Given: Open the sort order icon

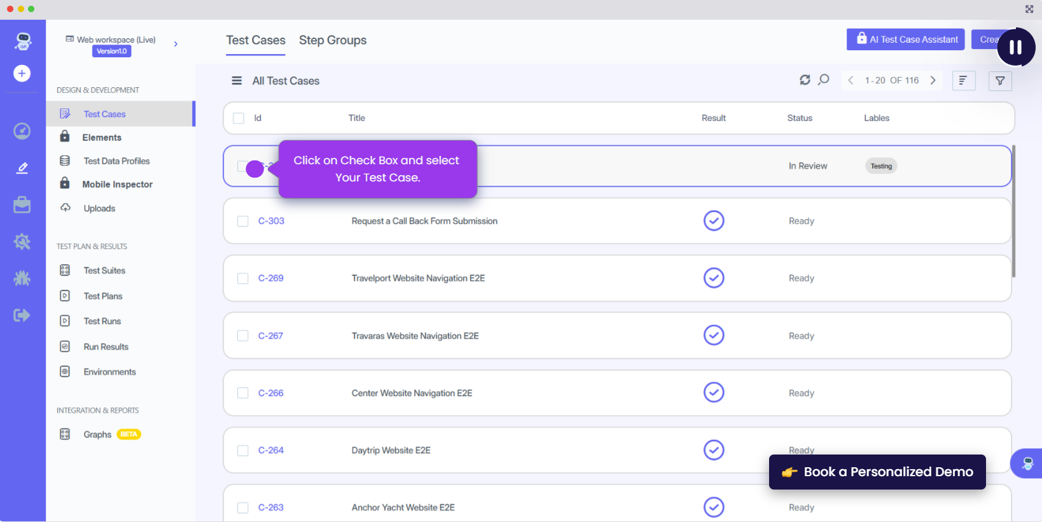Looking at the screenshot, I should [x=963, y=81].
